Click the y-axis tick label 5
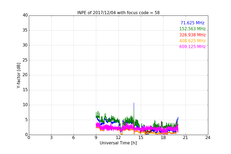 (26, 120)
